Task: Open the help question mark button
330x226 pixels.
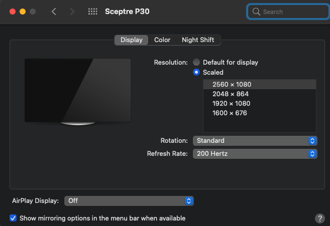Action: coord(319,218)
